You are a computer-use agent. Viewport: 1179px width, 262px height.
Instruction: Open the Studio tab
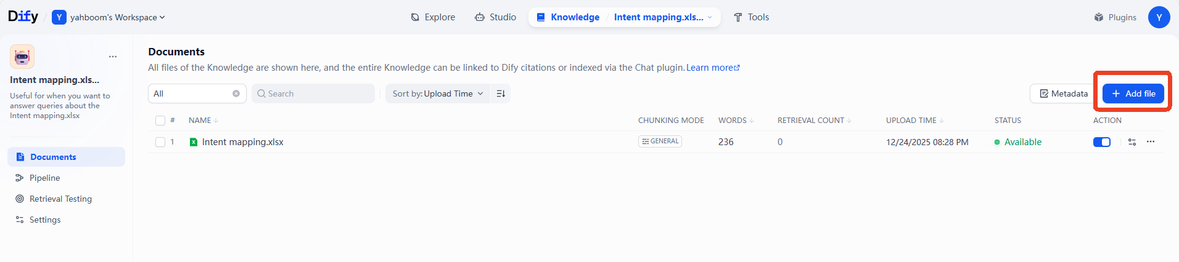coord(495,17)
